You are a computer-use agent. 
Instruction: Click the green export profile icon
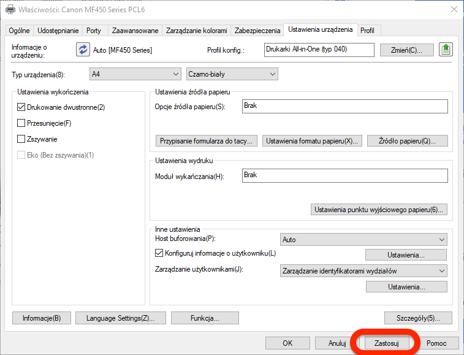point(446,50)
